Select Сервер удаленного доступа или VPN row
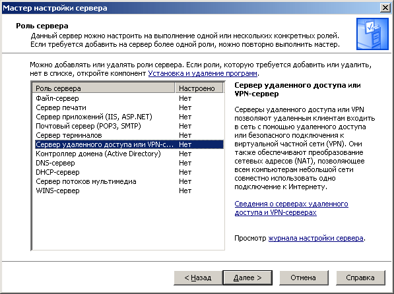394x294 pixels. coord(129,144)
